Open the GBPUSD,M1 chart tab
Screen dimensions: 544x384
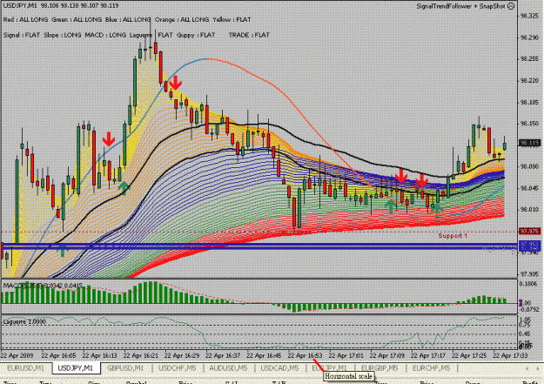(125, 368)
